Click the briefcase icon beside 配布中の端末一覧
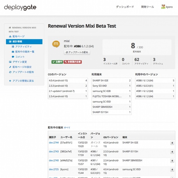 pos(13,52)
